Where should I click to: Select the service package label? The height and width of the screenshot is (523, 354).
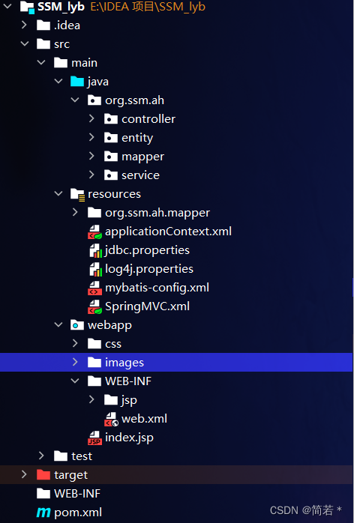pos(140,175)
